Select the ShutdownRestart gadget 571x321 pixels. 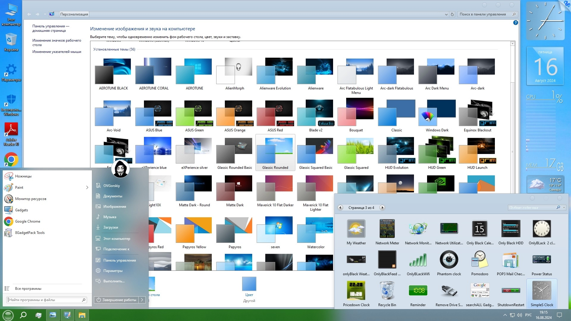[510, 291]
